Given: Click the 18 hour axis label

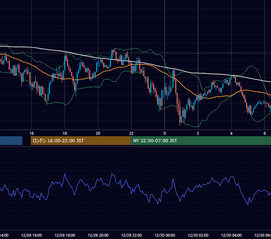Looking at the screenshot, I should pyautogui.click(x=65, y=133).
